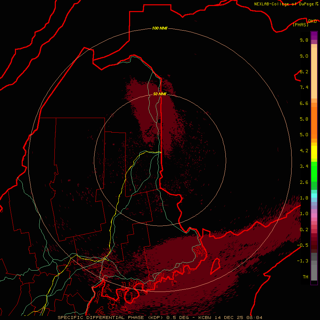Click the cyan color band near 1.8

coord(314,196)
